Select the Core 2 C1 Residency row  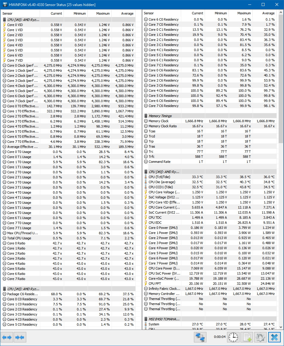pos(210,40)
